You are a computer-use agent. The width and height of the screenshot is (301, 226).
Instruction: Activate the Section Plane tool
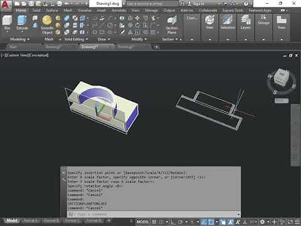click(x=172, y=24)
